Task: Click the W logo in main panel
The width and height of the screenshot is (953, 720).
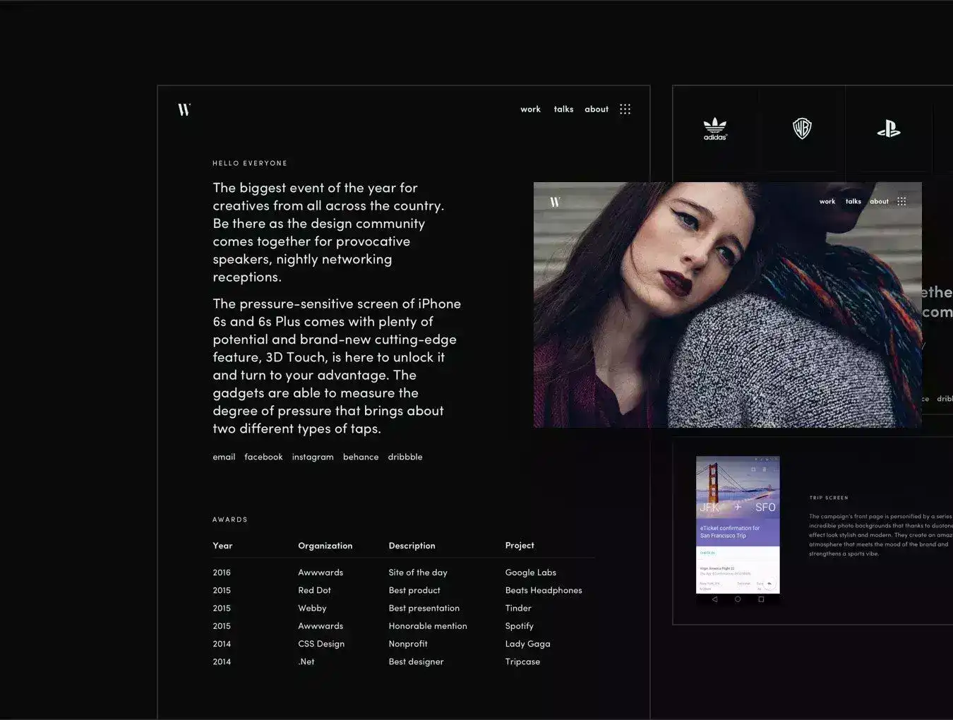Action: (184, 109)
